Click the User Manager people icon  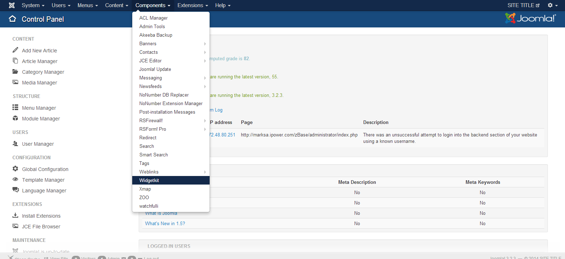click(x=15, y=143)
